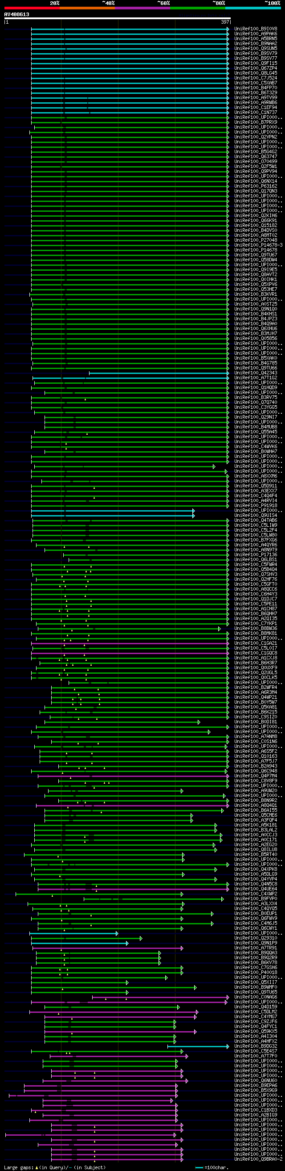The height and width of the screenshot is (1171, 285).
Task: Click the cyan ~100% identity legend bar
Action: pos(253,8)
